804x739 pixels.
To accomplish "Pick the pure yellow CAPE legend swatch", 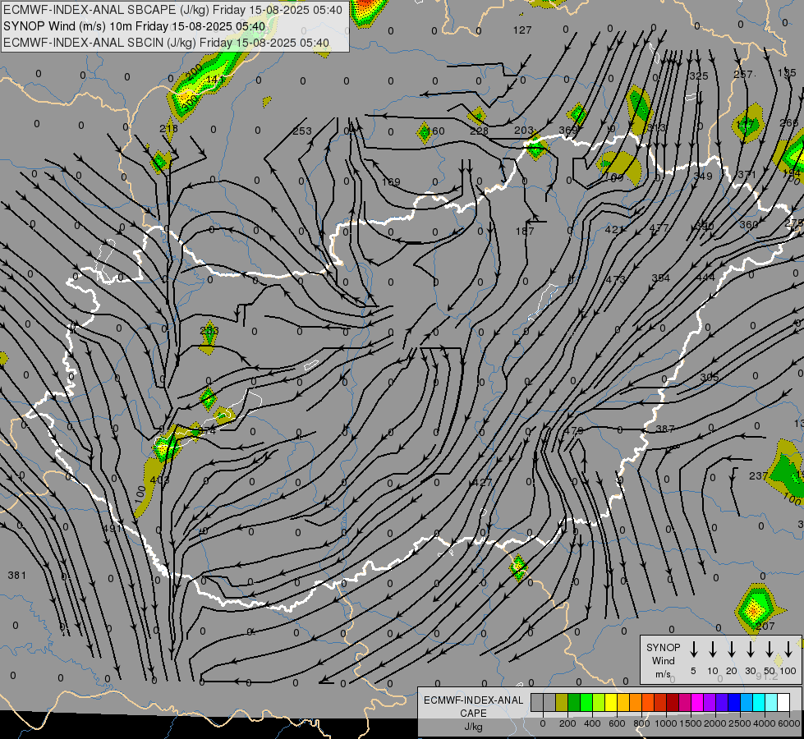I will pyautogui.click(x=611, y=703).
